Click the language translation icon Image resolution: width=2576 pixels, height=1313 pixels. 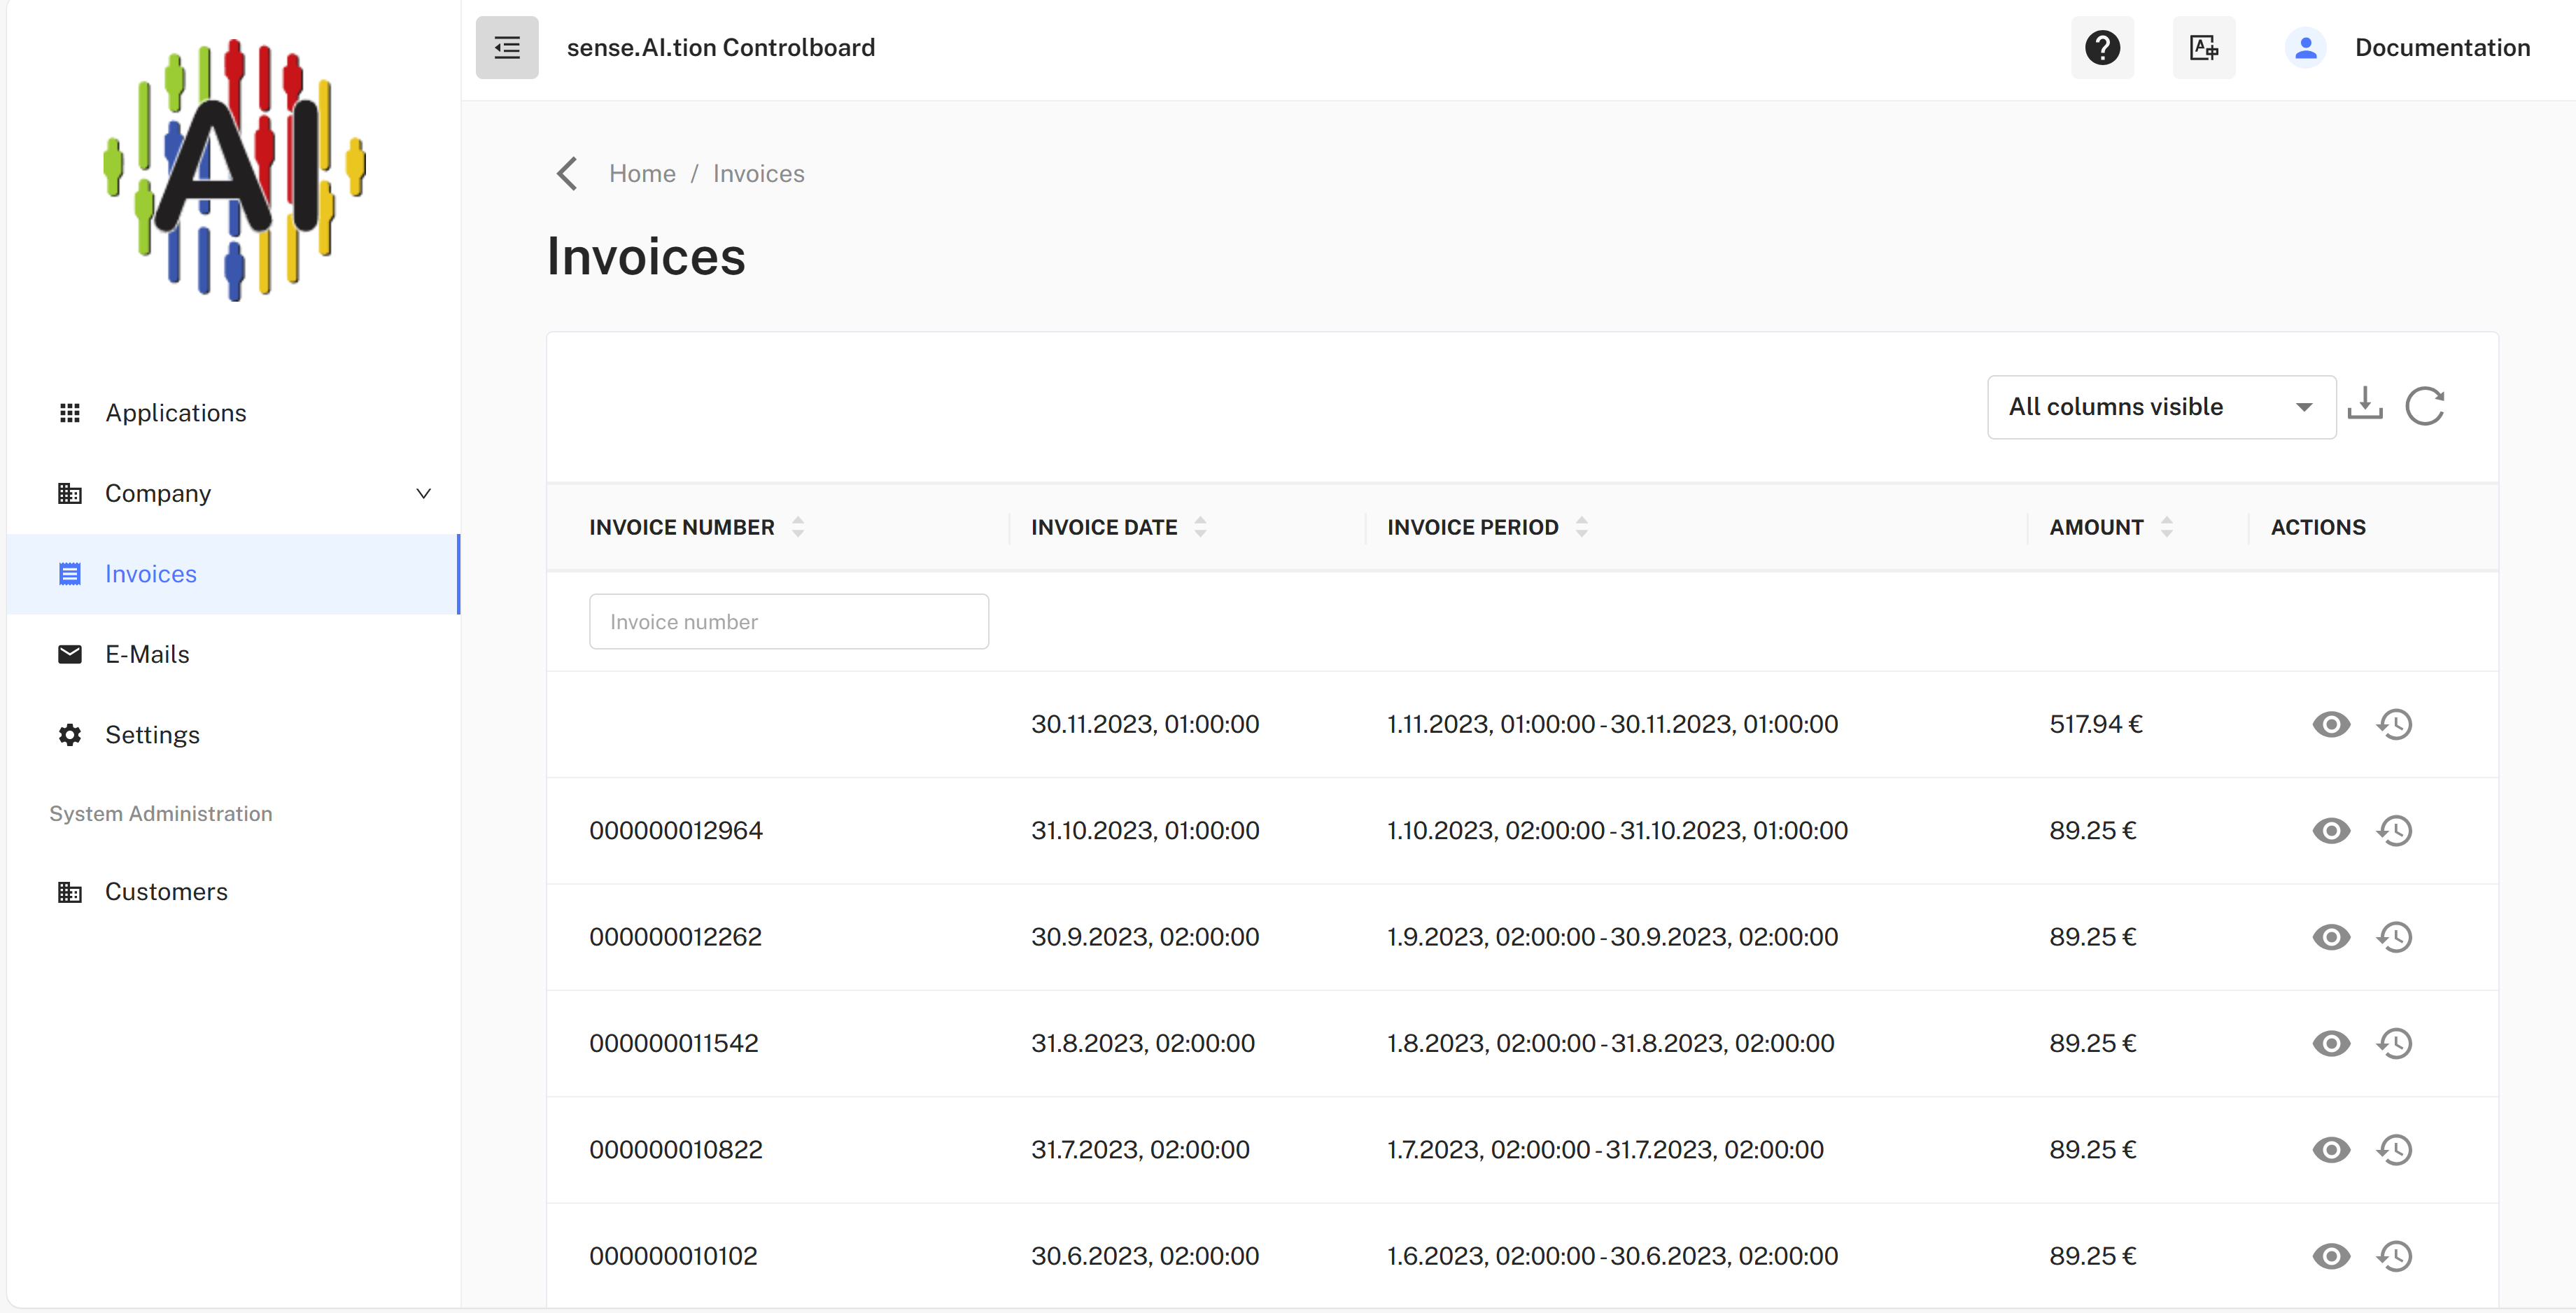pyautogui.click(x=2204, y=47)
